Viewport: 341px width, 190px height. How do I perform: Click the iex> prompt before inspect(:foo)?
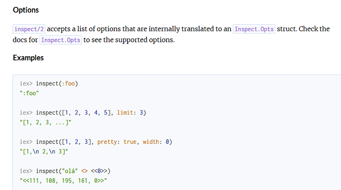[x=26, y=83]
